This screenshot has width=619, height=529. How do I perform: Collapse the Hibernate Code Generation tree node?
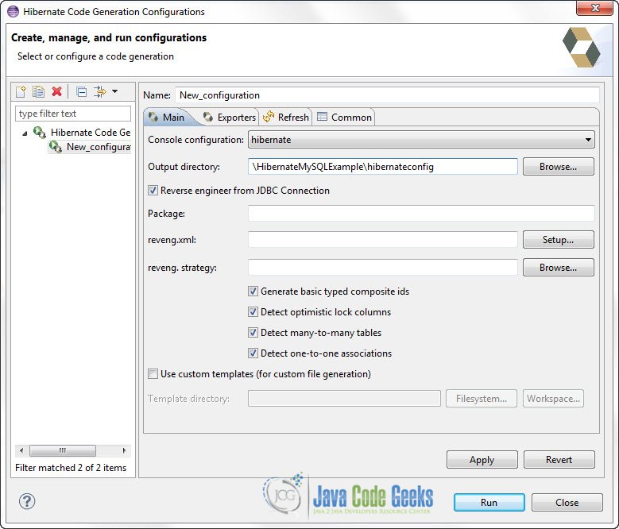(25, 133)
